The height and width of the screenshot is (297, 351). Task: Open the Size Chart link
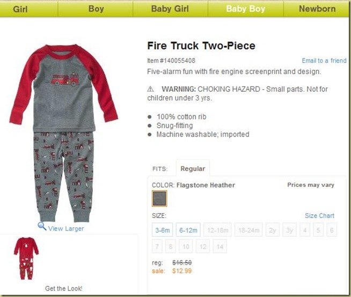point(319,215)
